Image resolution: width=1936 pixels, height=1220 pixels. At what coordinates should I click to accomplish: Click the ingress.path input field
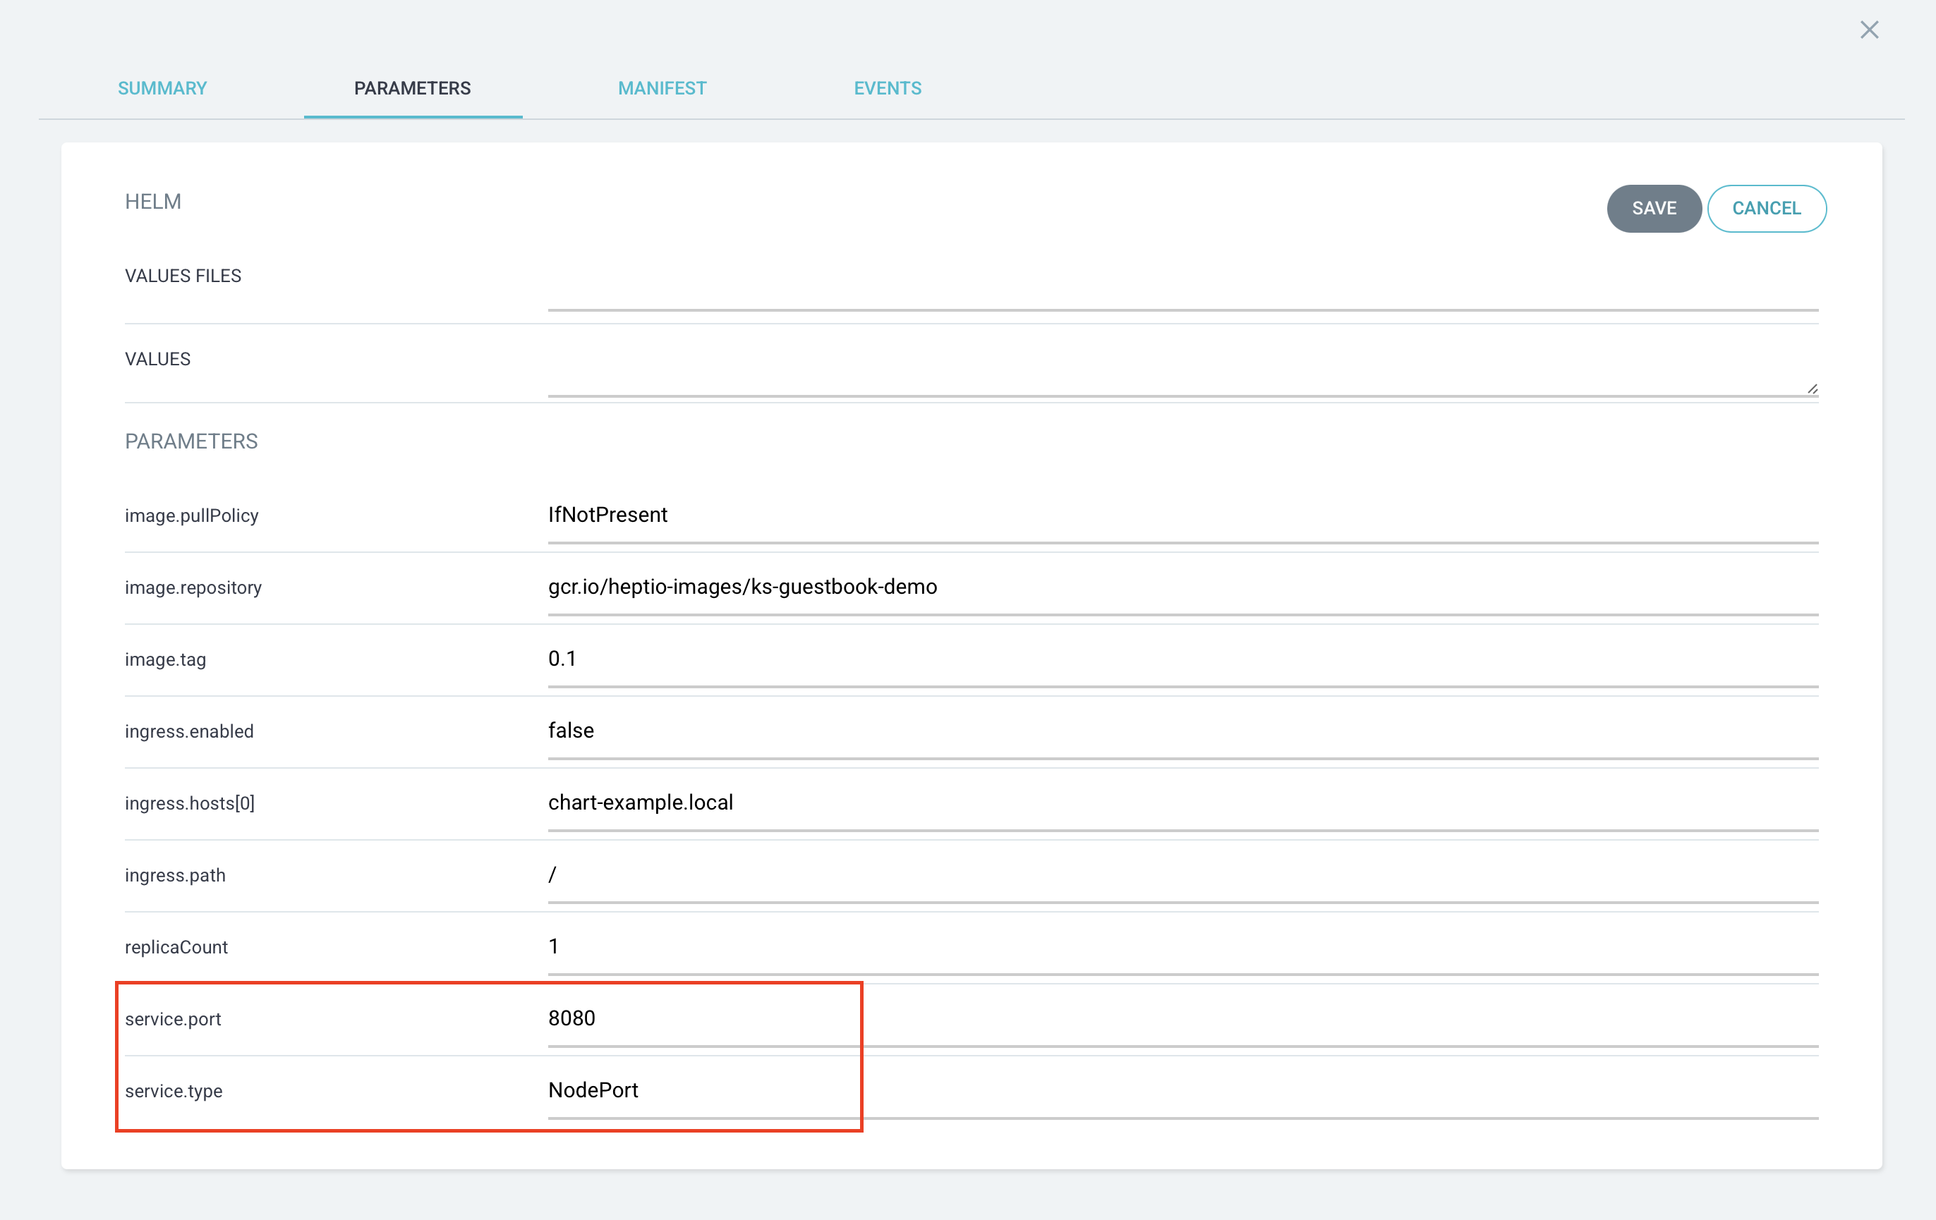point(1182,875)
